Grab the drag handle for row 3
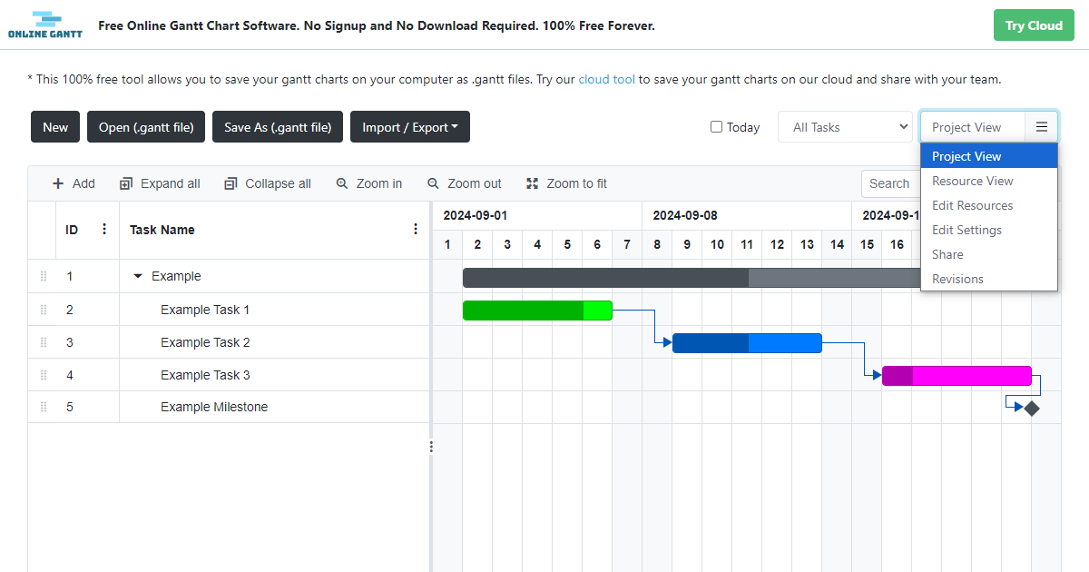 coord(43,342)
